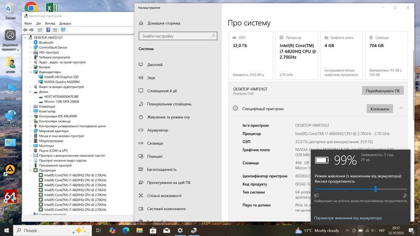Collapse DESKTOP-HMFD1GT root node in Device Manager
Screen dimensions: 420x236
(x=25, y=38)
